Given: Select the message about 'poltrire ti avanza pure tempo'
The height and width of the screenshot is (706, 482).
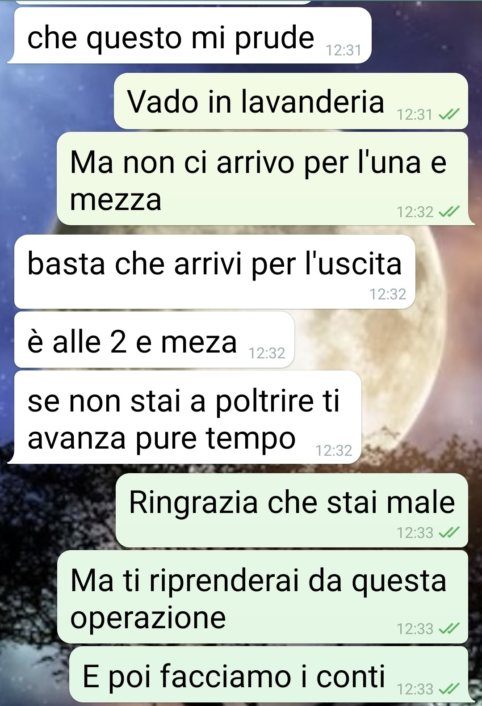Looking at the screenshot, I should coord(184,417).
